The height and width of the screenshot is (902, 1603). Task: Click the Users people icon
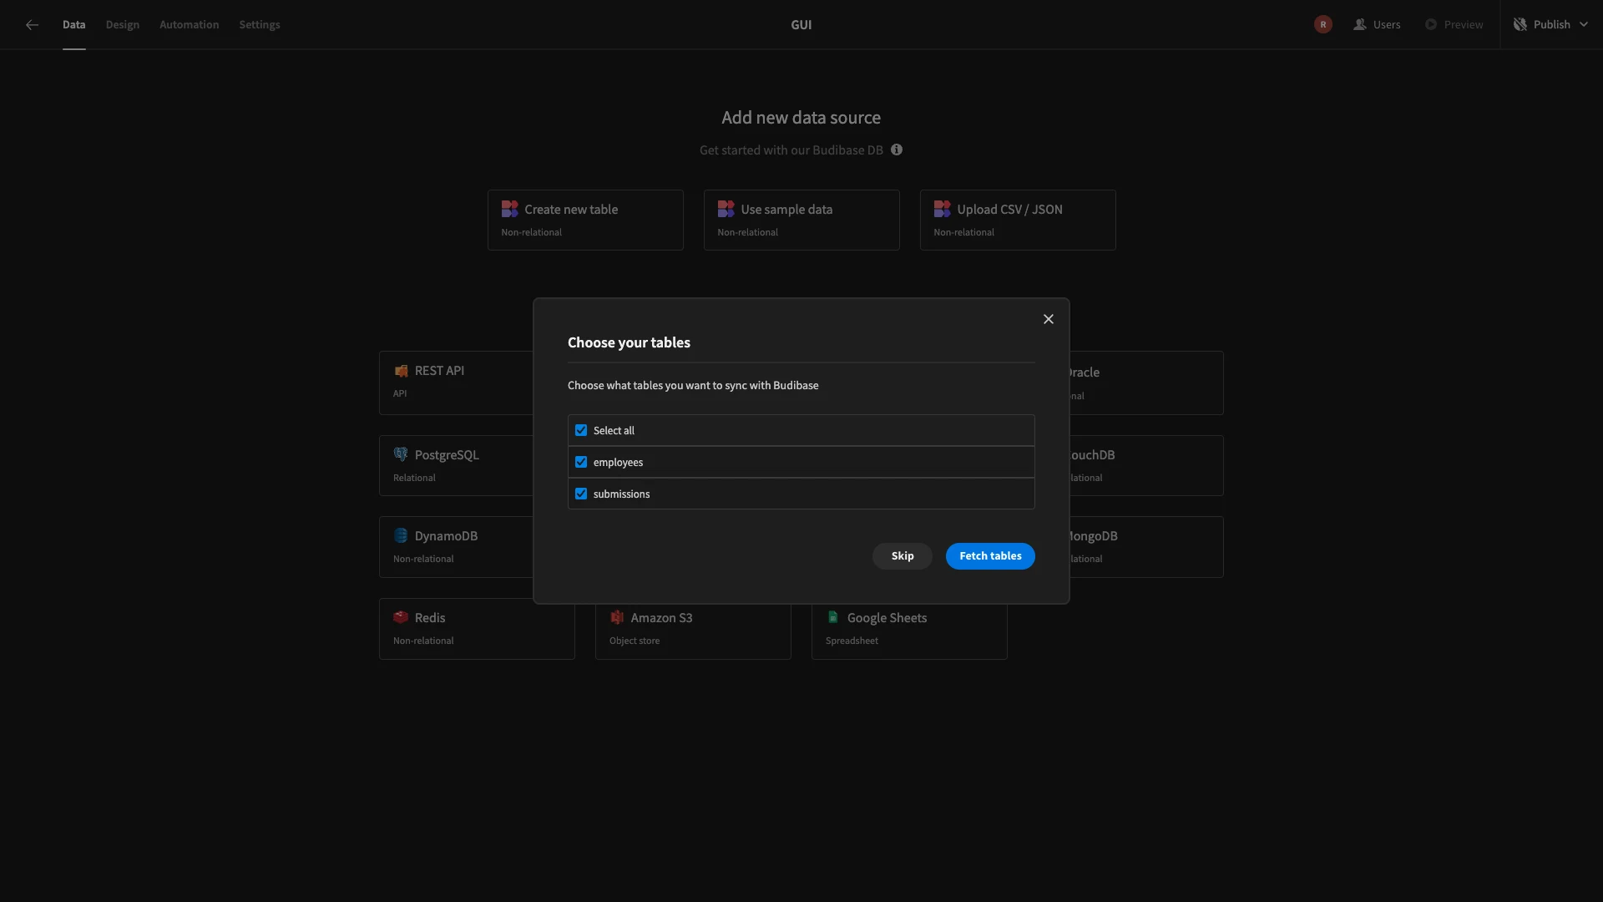point(1360,25)
